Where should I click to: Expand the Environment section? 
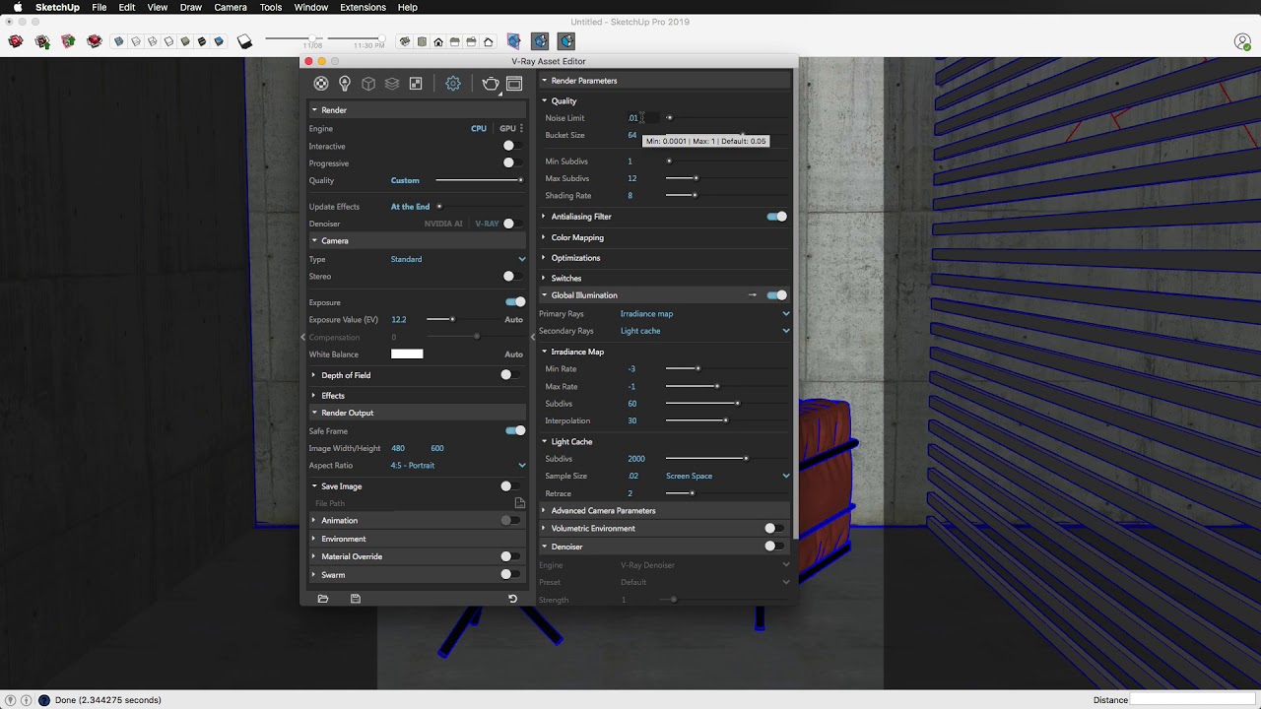click(x=343, y=539)
